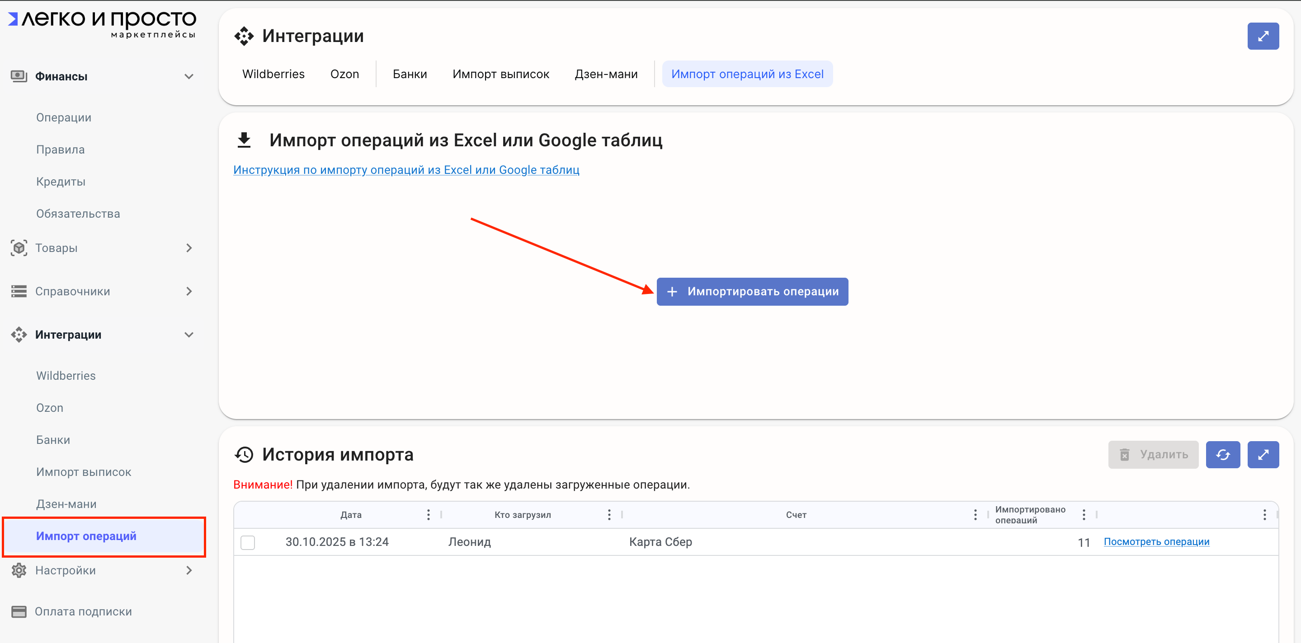The height and width of the screenshot is (643, 1301).
Task: Collapse the Финансы sidebar section
Action: [189, 77]
